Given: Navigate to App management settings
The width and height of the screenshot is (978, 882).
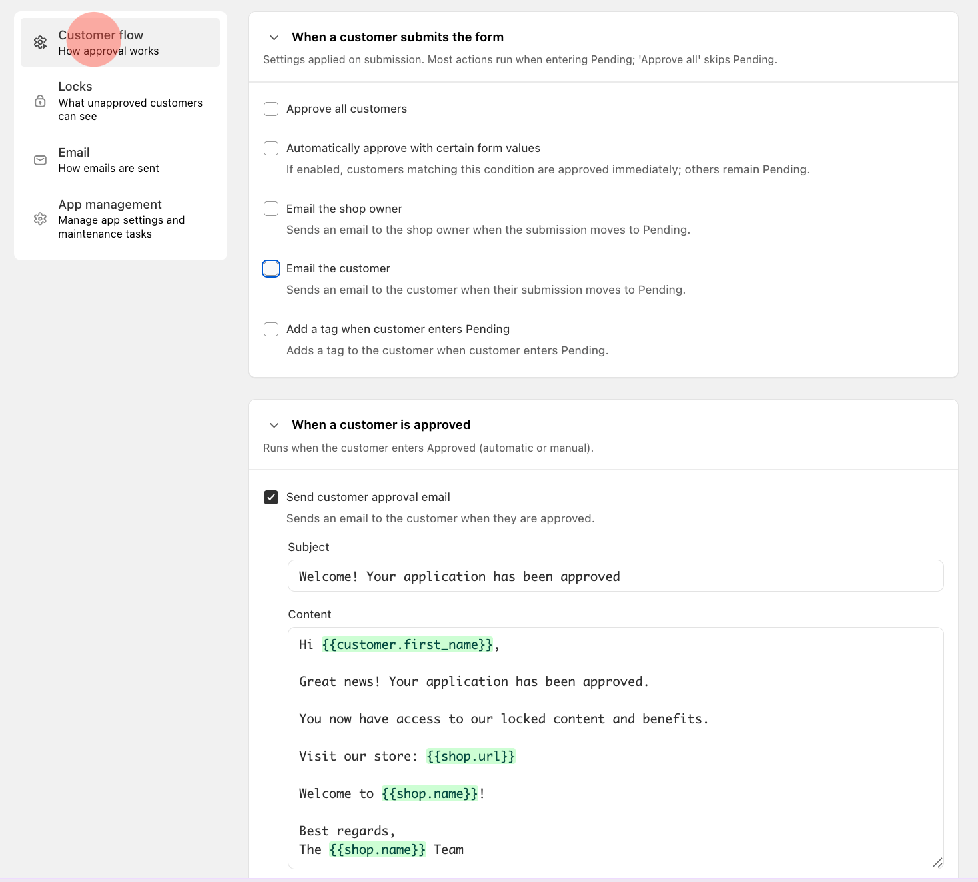Looking at the screenshot, I should coord(120,219).
